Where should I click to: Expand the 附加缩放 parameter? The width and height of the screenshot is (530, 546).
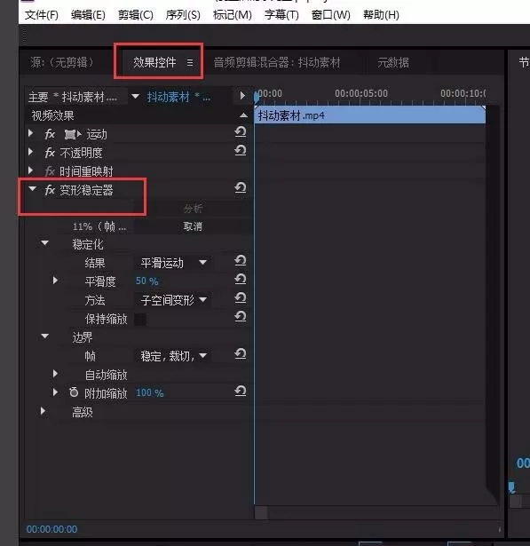point(55,392)
